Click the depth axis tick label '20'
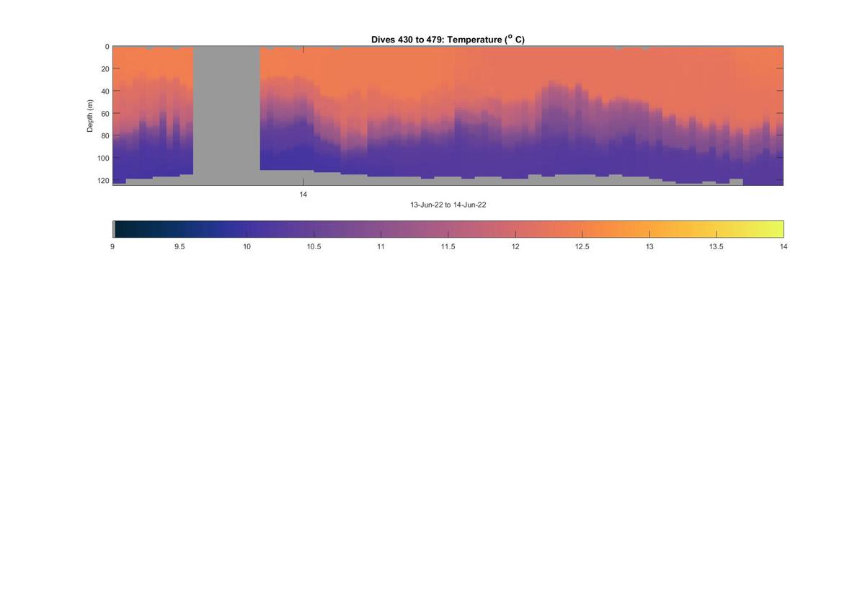The image size is (865, 613). pos(105,69)
